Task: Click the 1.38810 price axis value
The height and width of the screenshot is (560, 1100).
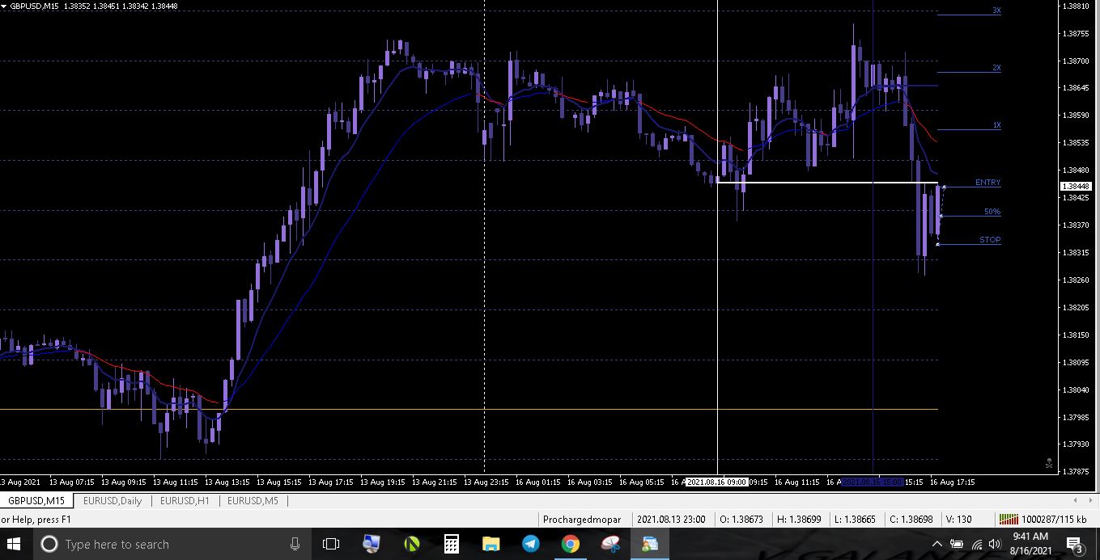Action: click(1076, 6)
